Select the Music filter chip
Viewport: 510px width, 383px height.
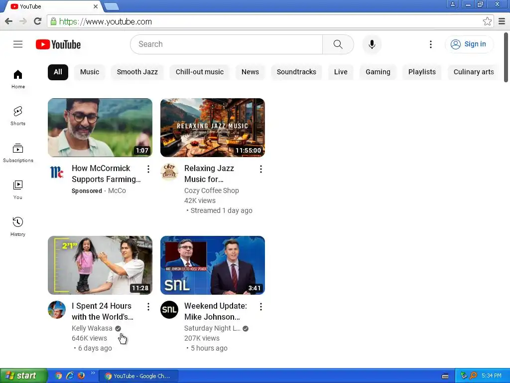tap(90, 72)
